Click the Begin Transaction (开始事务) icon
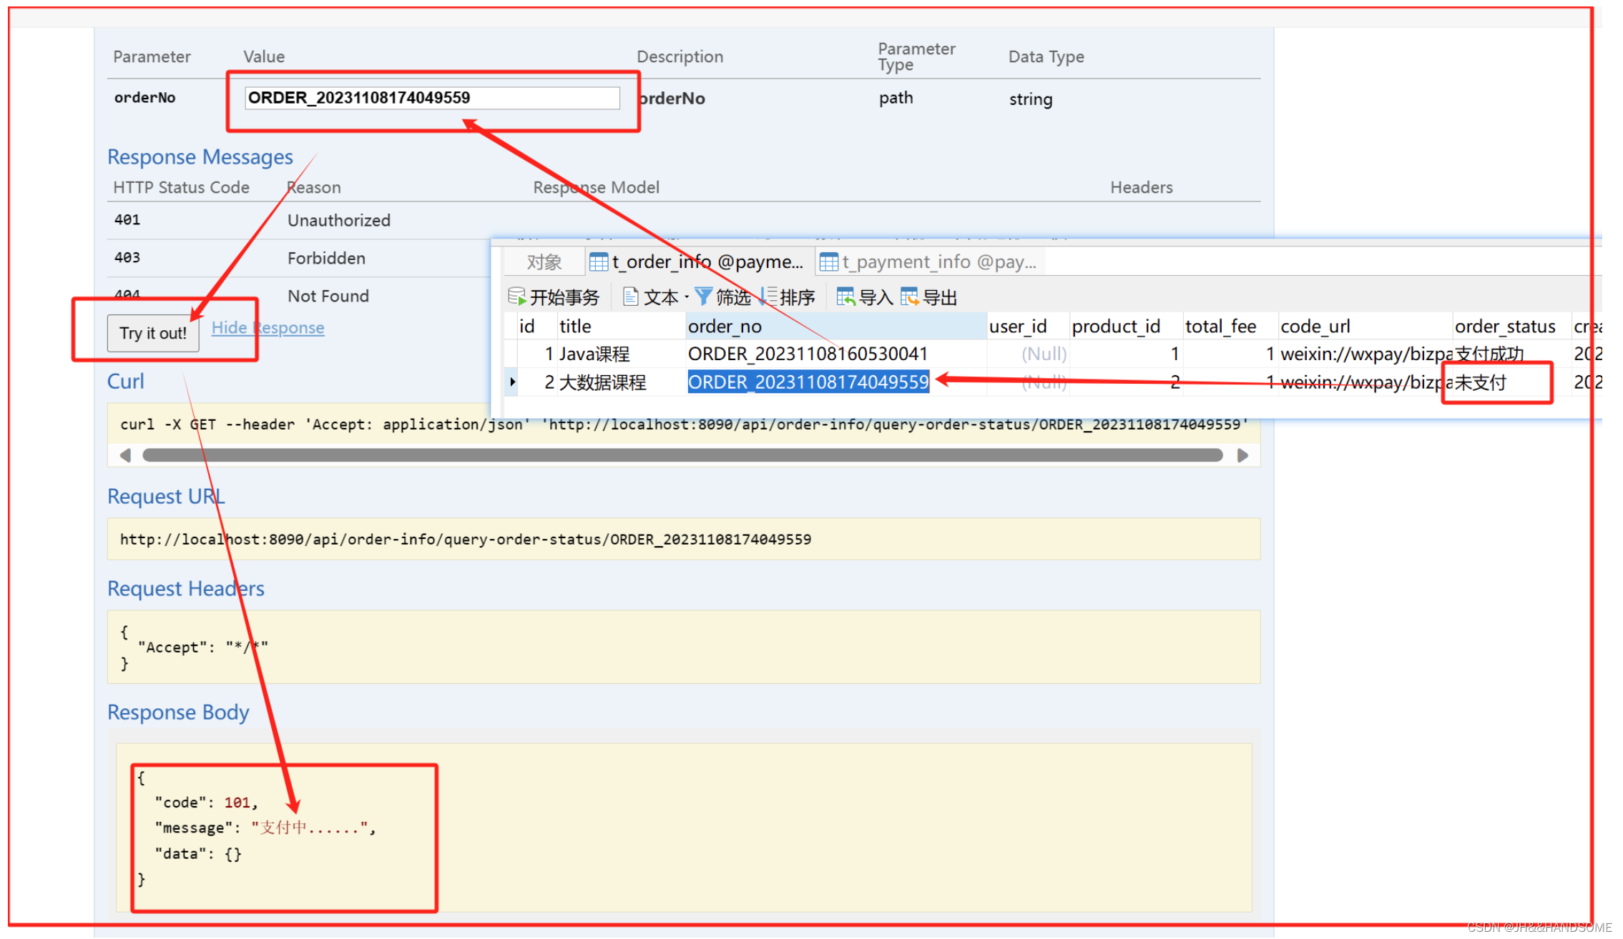The width and height of the screenshot is (1623, 939). (516, 296)
